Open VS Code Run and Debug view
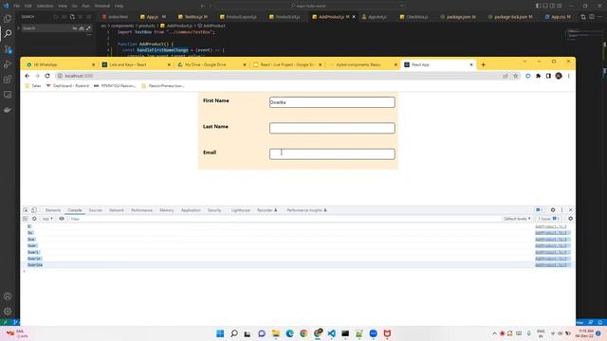 (8, 64)
